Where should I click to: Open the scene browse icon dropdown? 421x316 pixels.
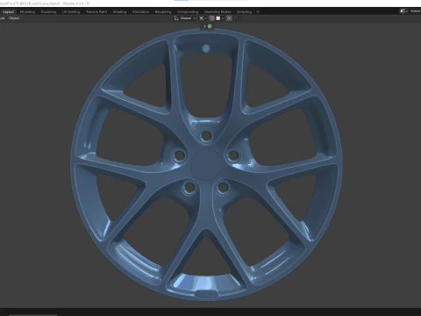tap(403, 11)
